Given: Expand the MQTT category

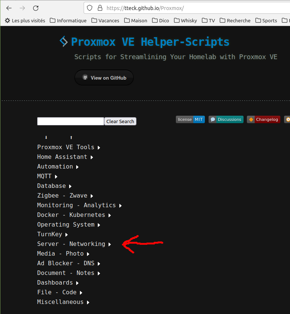Looking at the screenshot, I should [47, 176].
